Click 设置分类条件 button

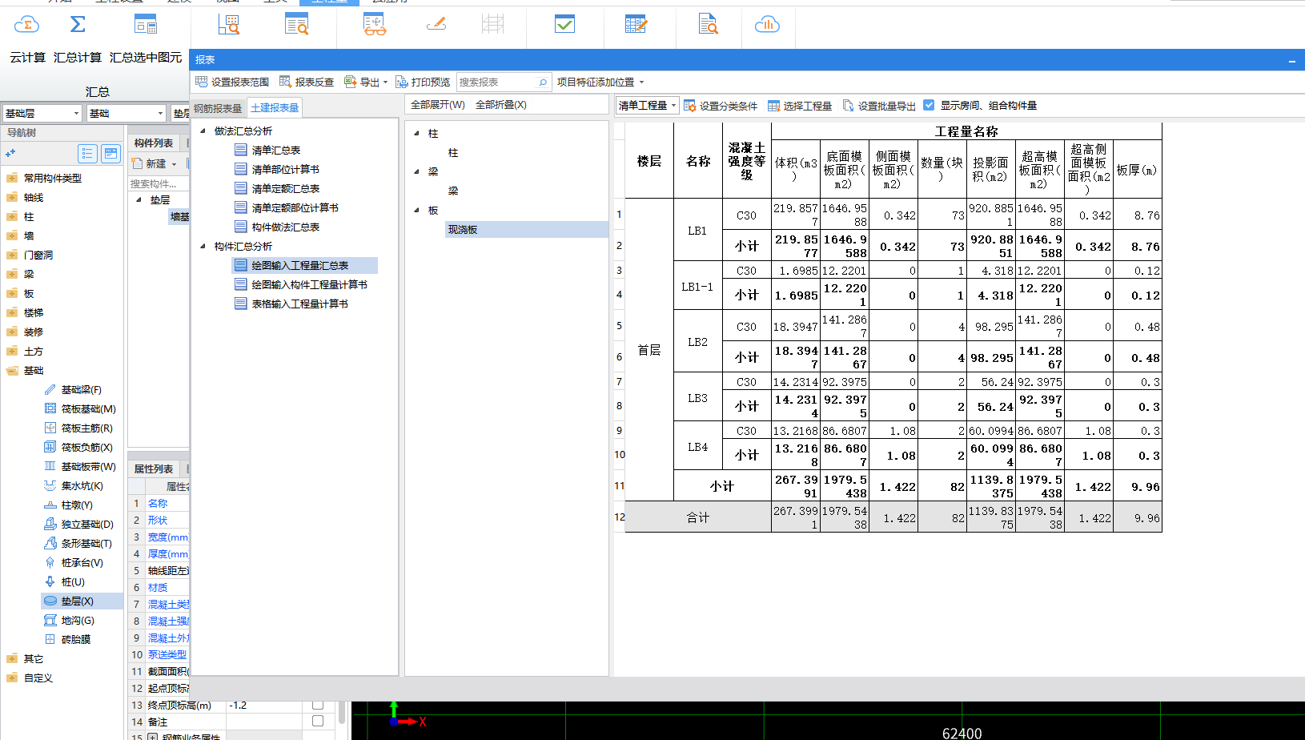[x=721, y=106]
